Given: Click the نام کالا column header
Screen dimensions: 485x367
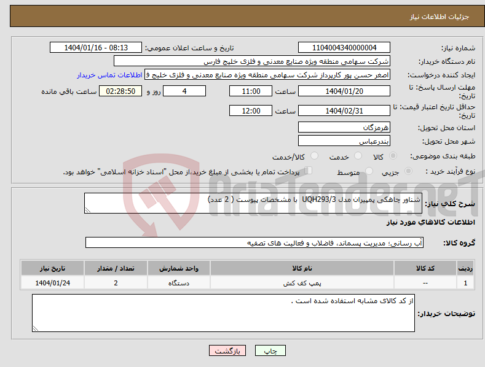Looking at the screenshot, I should [302, 268].
